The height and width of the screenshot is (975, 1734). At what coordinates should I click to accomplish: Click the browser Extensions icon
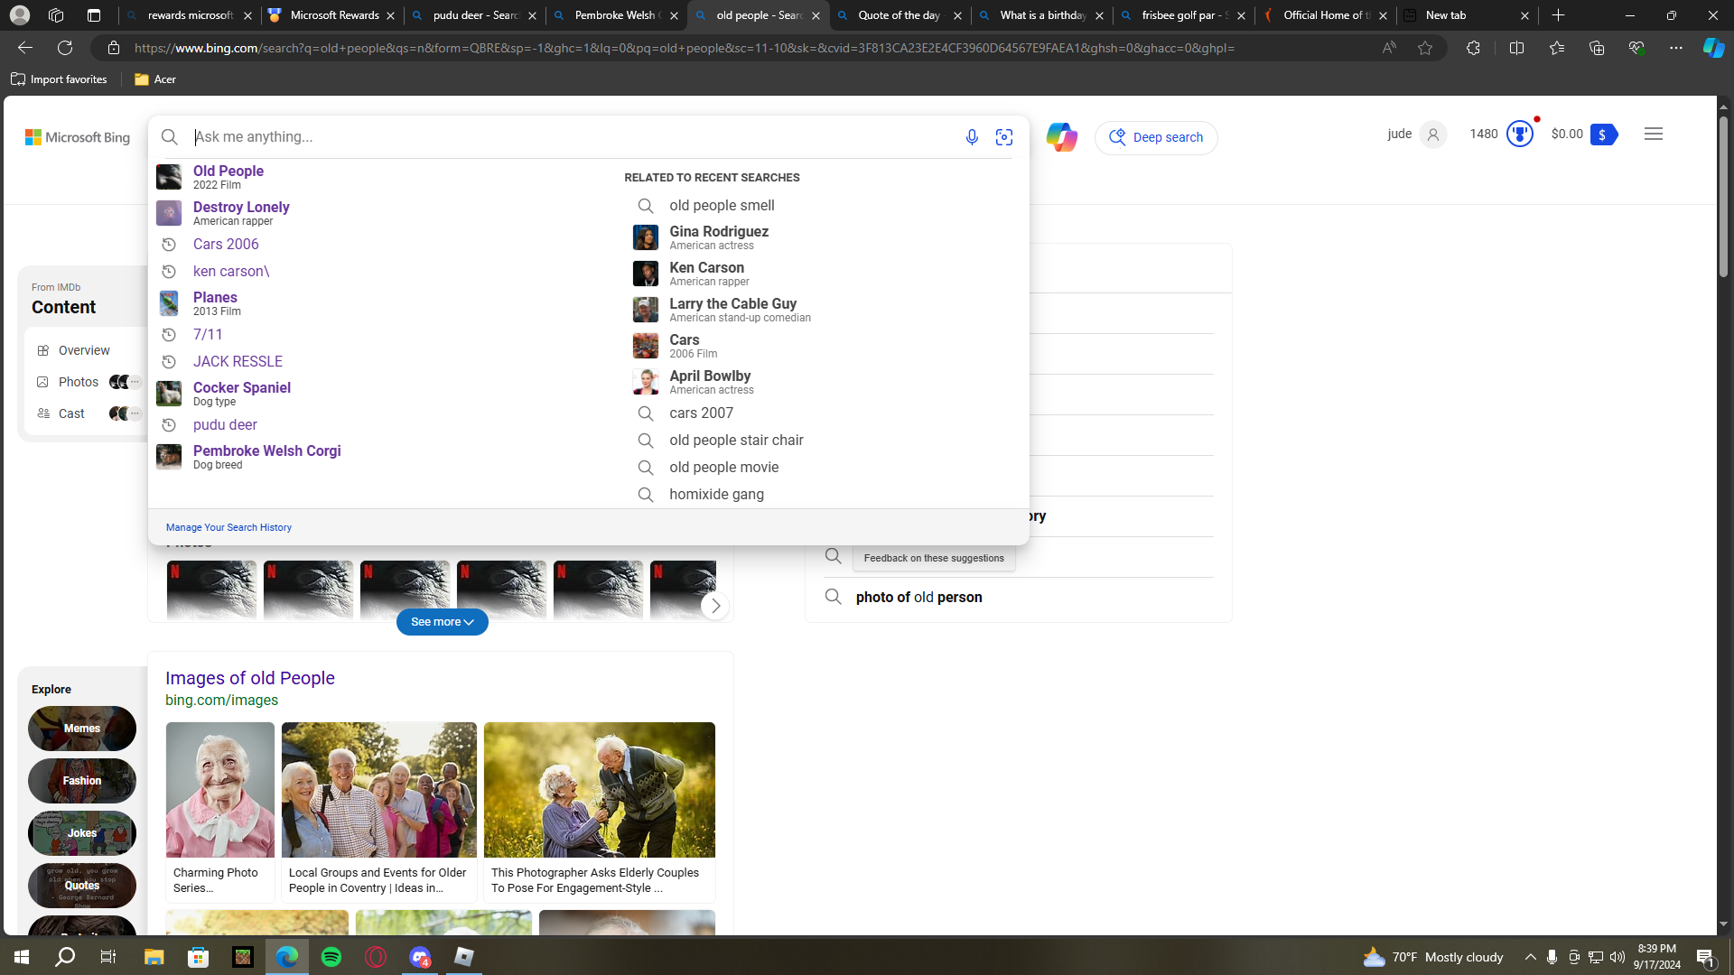click(1473, 48)
